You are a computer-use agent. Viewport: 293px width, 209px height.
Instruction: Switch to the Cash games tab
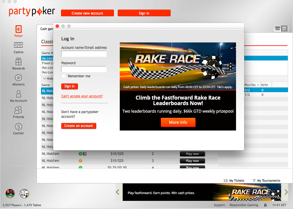click(47, 29)
